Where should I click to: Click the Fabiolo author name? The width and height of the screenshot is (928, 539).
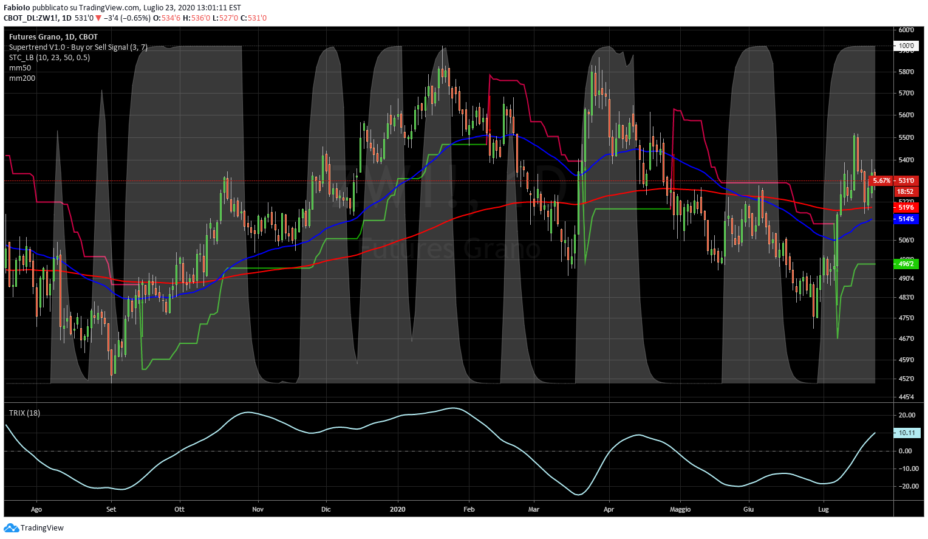click(x=16, y=8)
